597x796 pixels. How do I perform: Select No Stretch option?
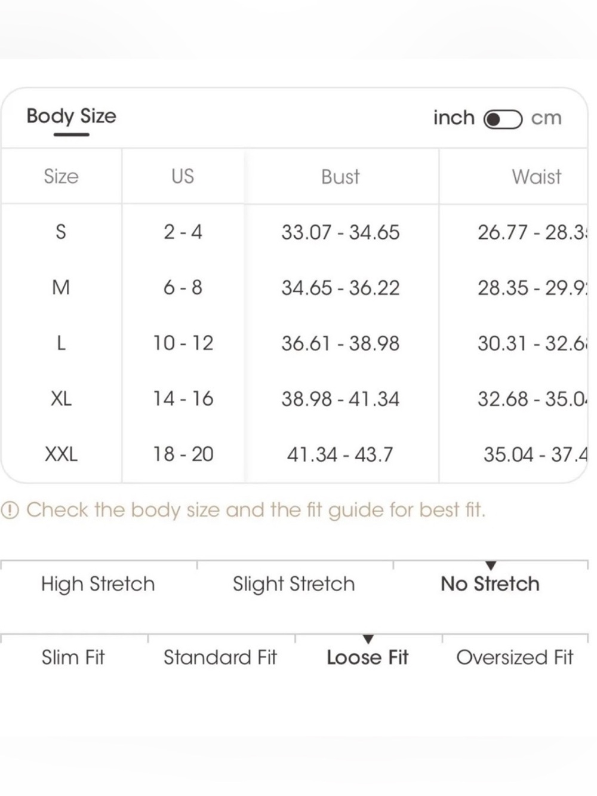click(x=490, y=584)
